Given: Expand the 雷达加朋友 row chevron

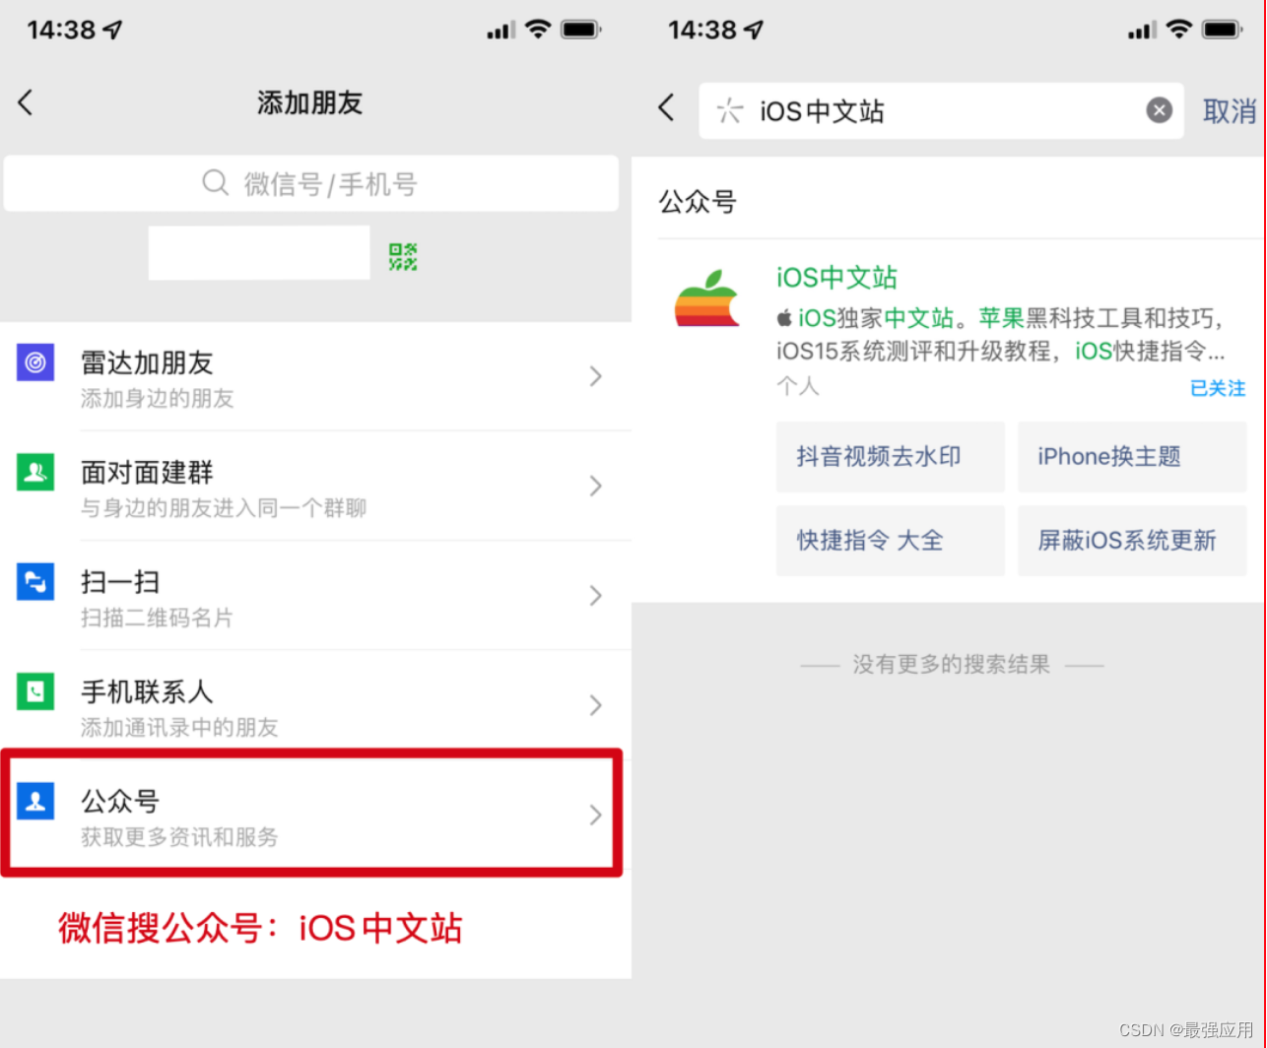Looking at the screenshot, I should 595,376.
